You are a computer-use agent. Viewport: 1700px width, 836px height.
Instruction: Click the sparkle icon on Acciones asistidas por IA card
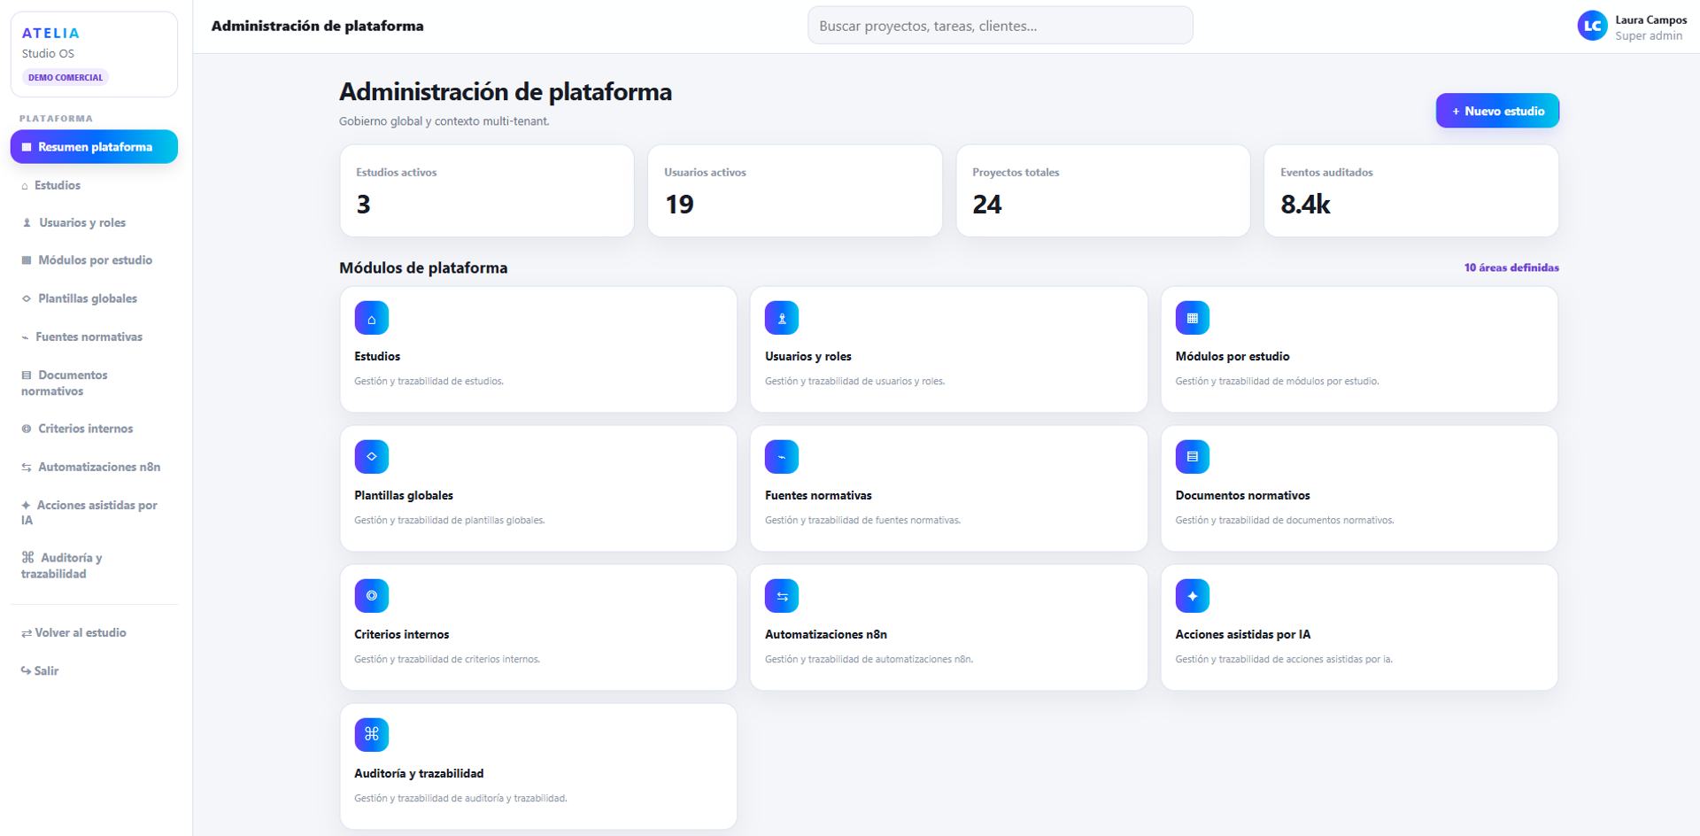click(x=1193, y=596)
